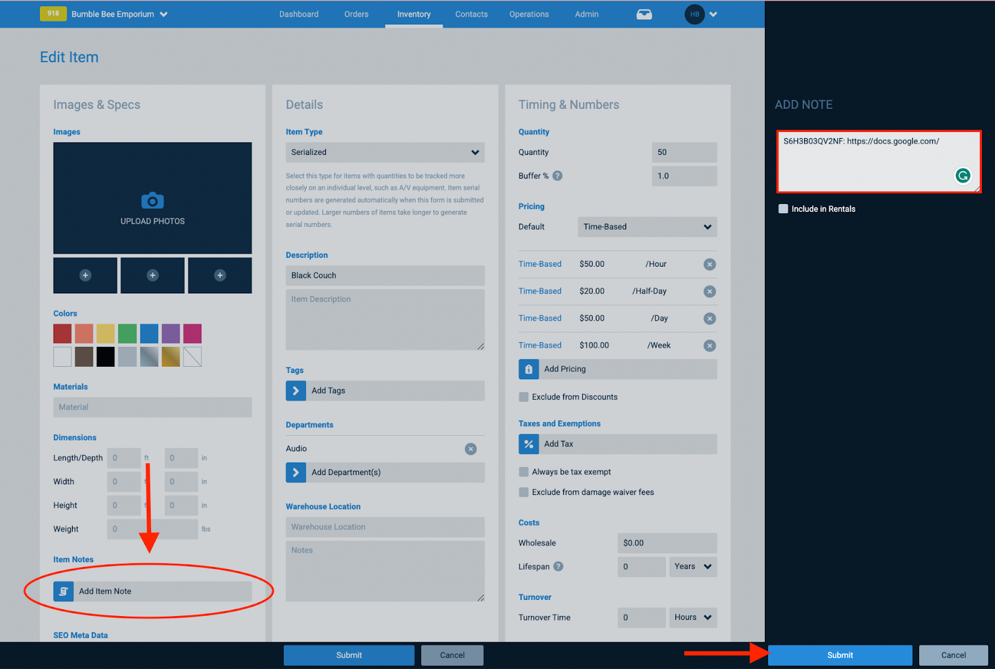Click Submit in the Add Note panel
This screenshot has height=669, width=995.
[x=840, y=655]
